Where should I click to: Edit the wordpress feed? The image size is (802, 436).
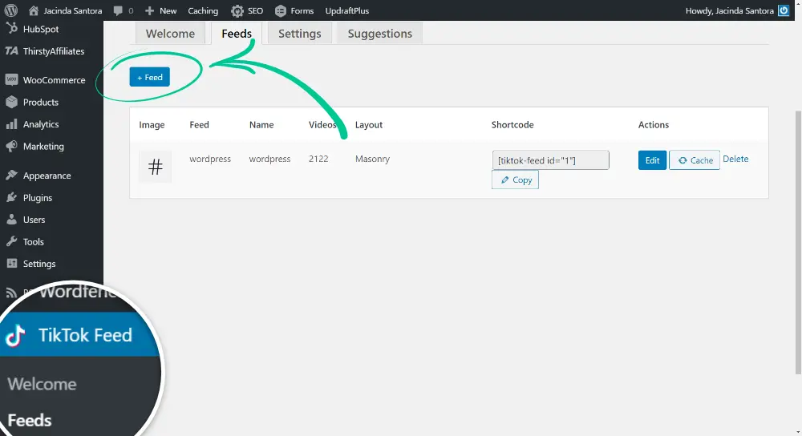[652, 160]
